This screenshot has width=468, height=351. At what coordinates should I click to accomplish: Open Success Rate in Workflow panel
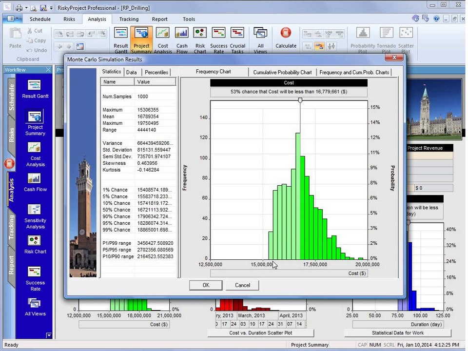click(35, 279)
